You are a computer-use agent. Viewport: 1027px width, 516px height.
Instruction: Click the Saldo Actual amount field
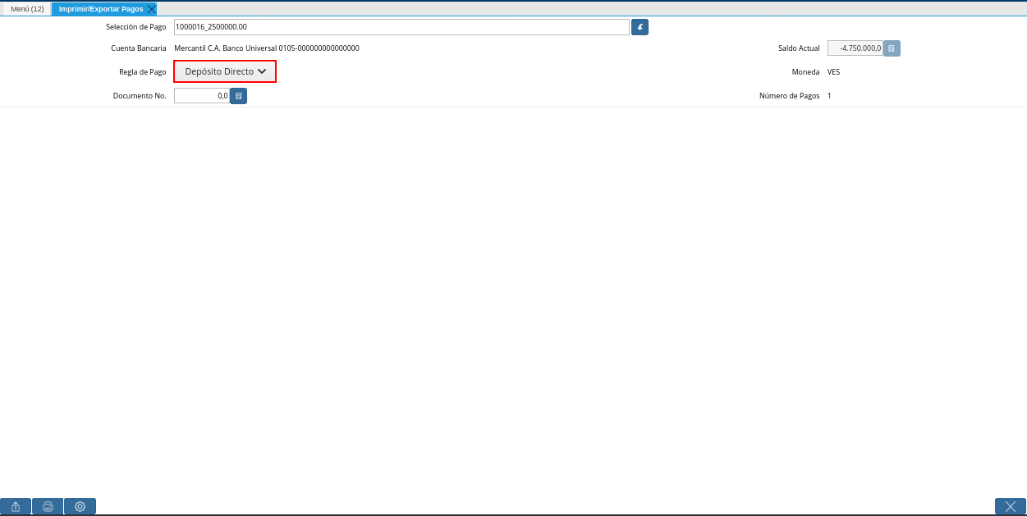tap(855, 48)
